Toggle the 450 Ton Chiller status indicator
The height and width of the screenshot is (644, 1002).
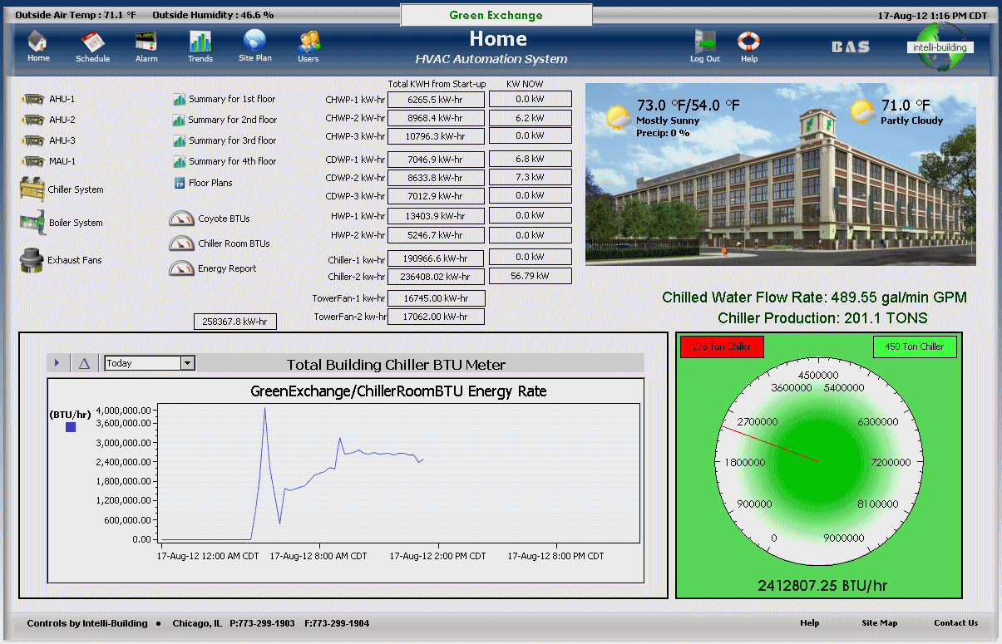click(x=915, y=347)
